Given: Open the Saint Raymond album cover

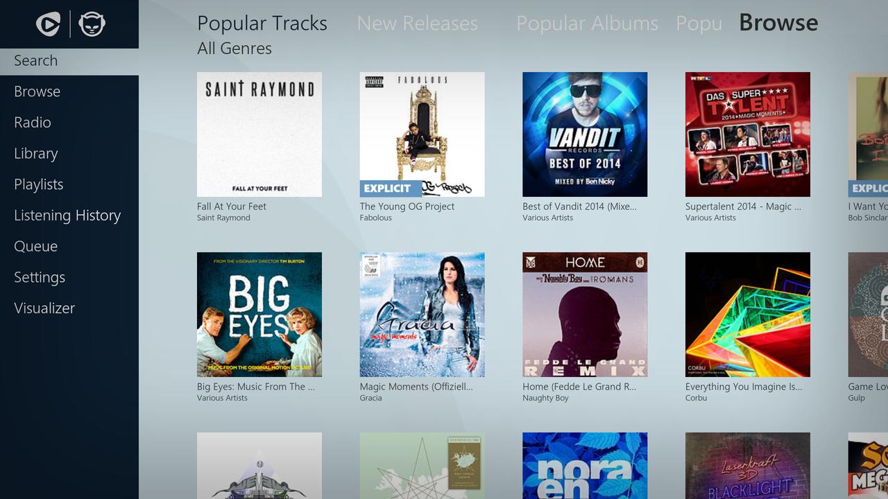Looking at the screenshot, I should pyautogui.click(x=259, y=134).
